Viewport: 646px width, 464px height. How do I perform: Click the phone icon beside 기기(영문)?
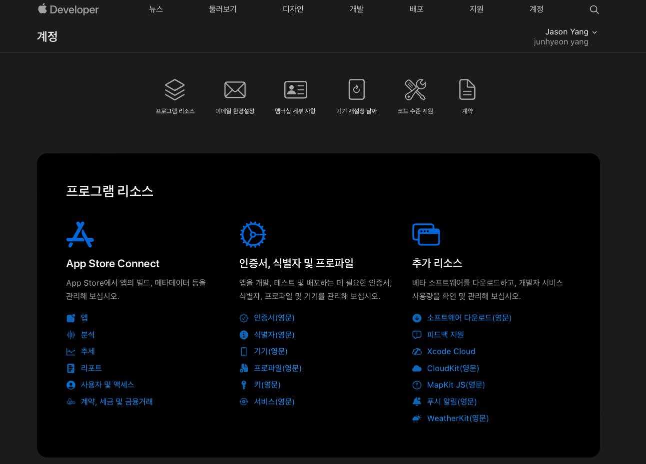[244, 352]
